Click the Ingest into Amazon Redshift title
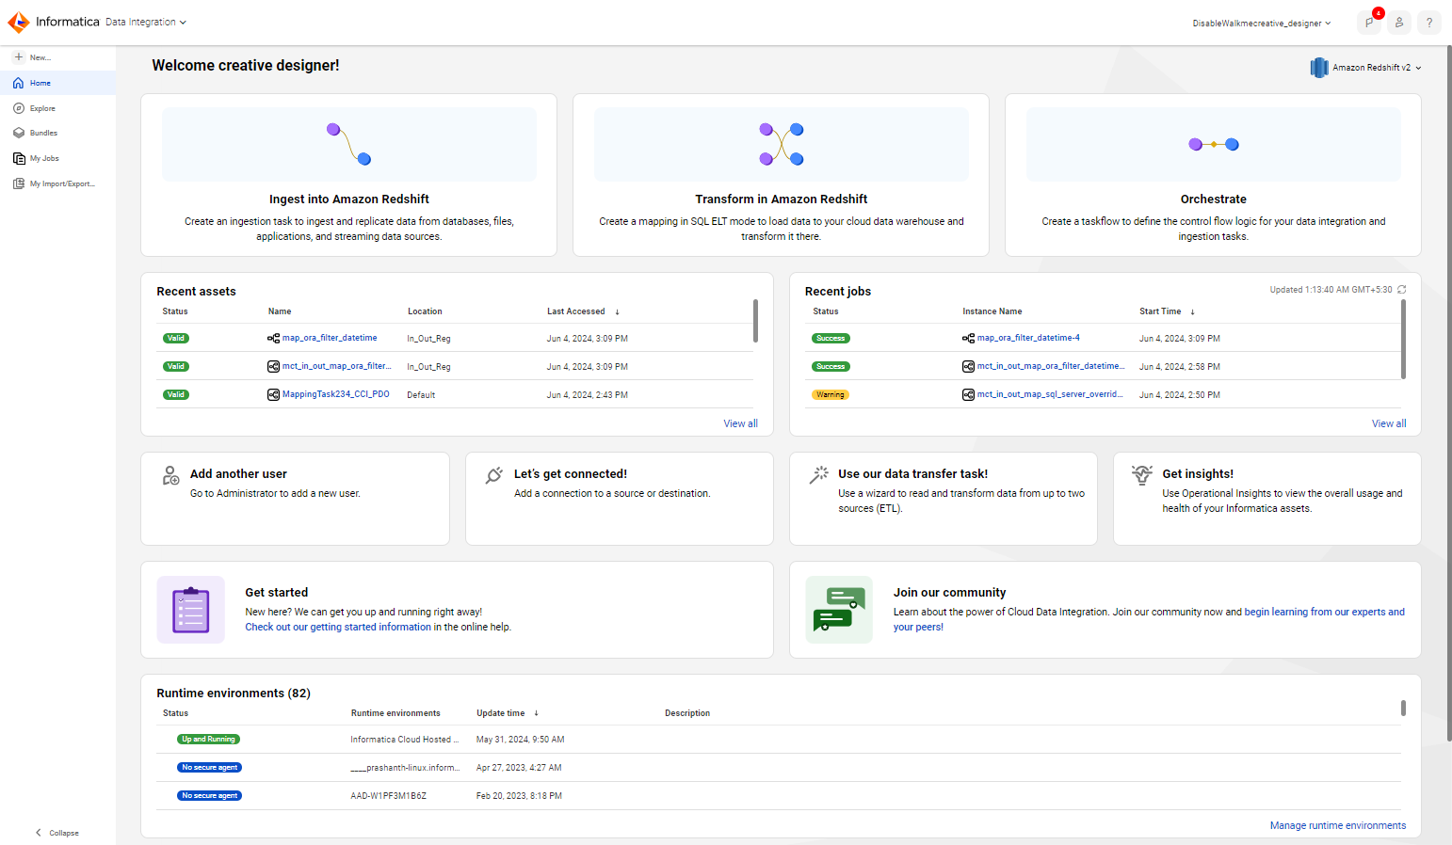Screen dimensions: 1452x845 pyautogui.click(x=349, y=199)
